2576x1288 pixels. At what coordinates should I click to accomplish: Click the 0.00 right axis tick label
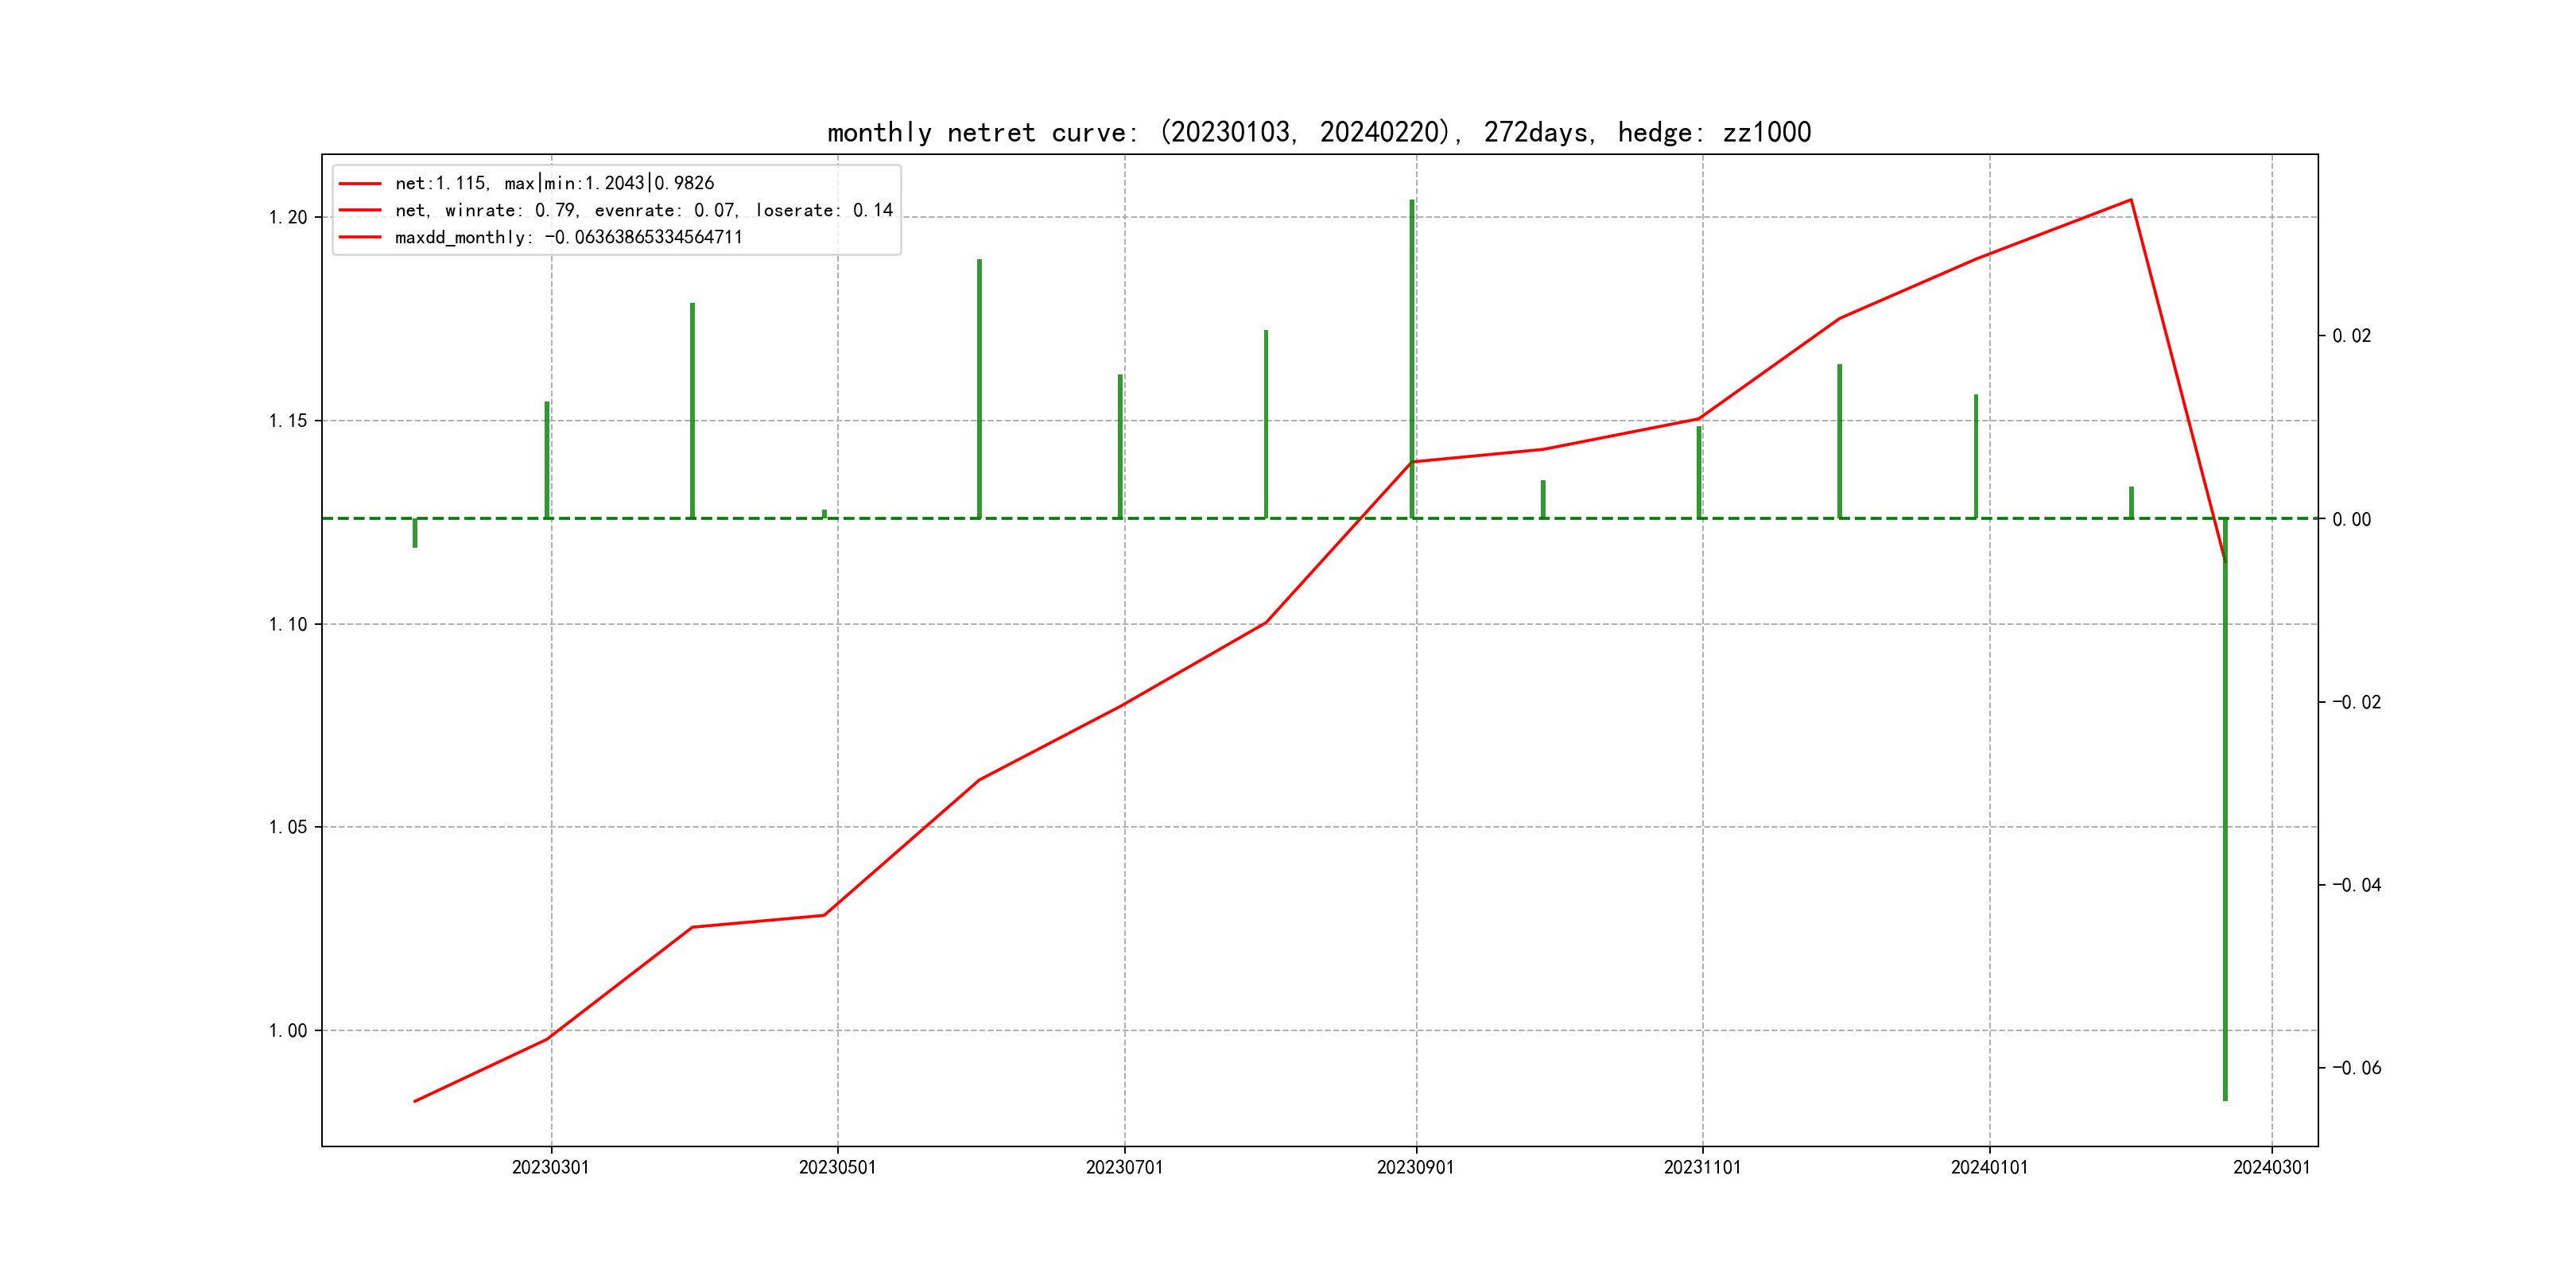coord(2351,519)
